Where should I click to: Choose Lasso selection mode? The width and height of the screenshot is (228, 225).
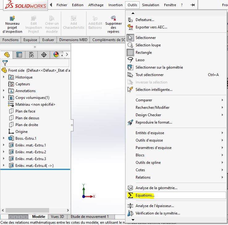click(x=130, y=60)
